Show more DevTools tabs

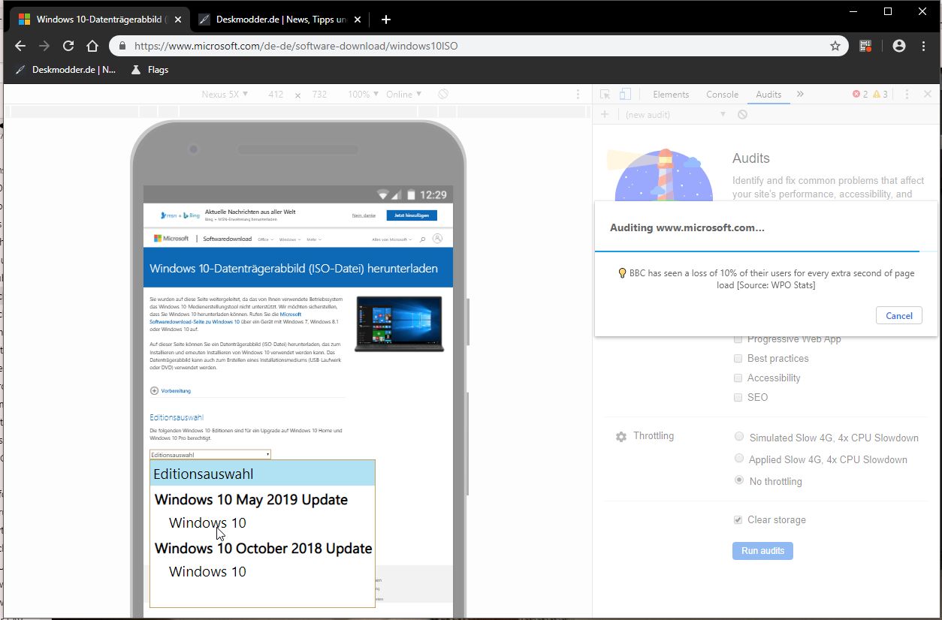click(800, 95)
